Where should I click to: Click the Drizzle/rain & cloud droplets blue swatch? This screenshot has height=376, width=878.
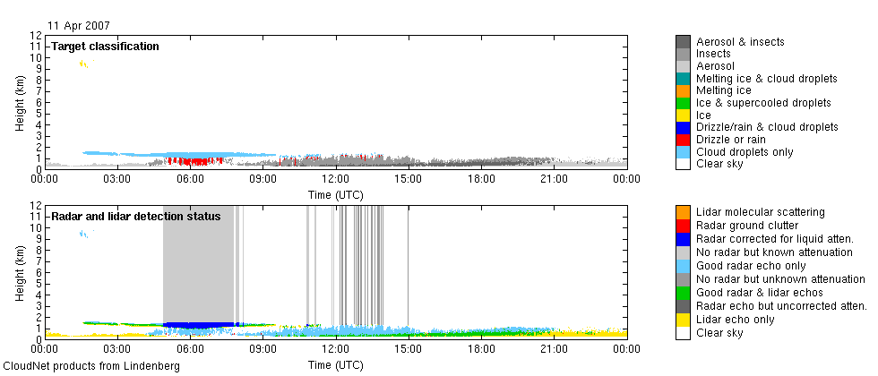pos(683,127)
